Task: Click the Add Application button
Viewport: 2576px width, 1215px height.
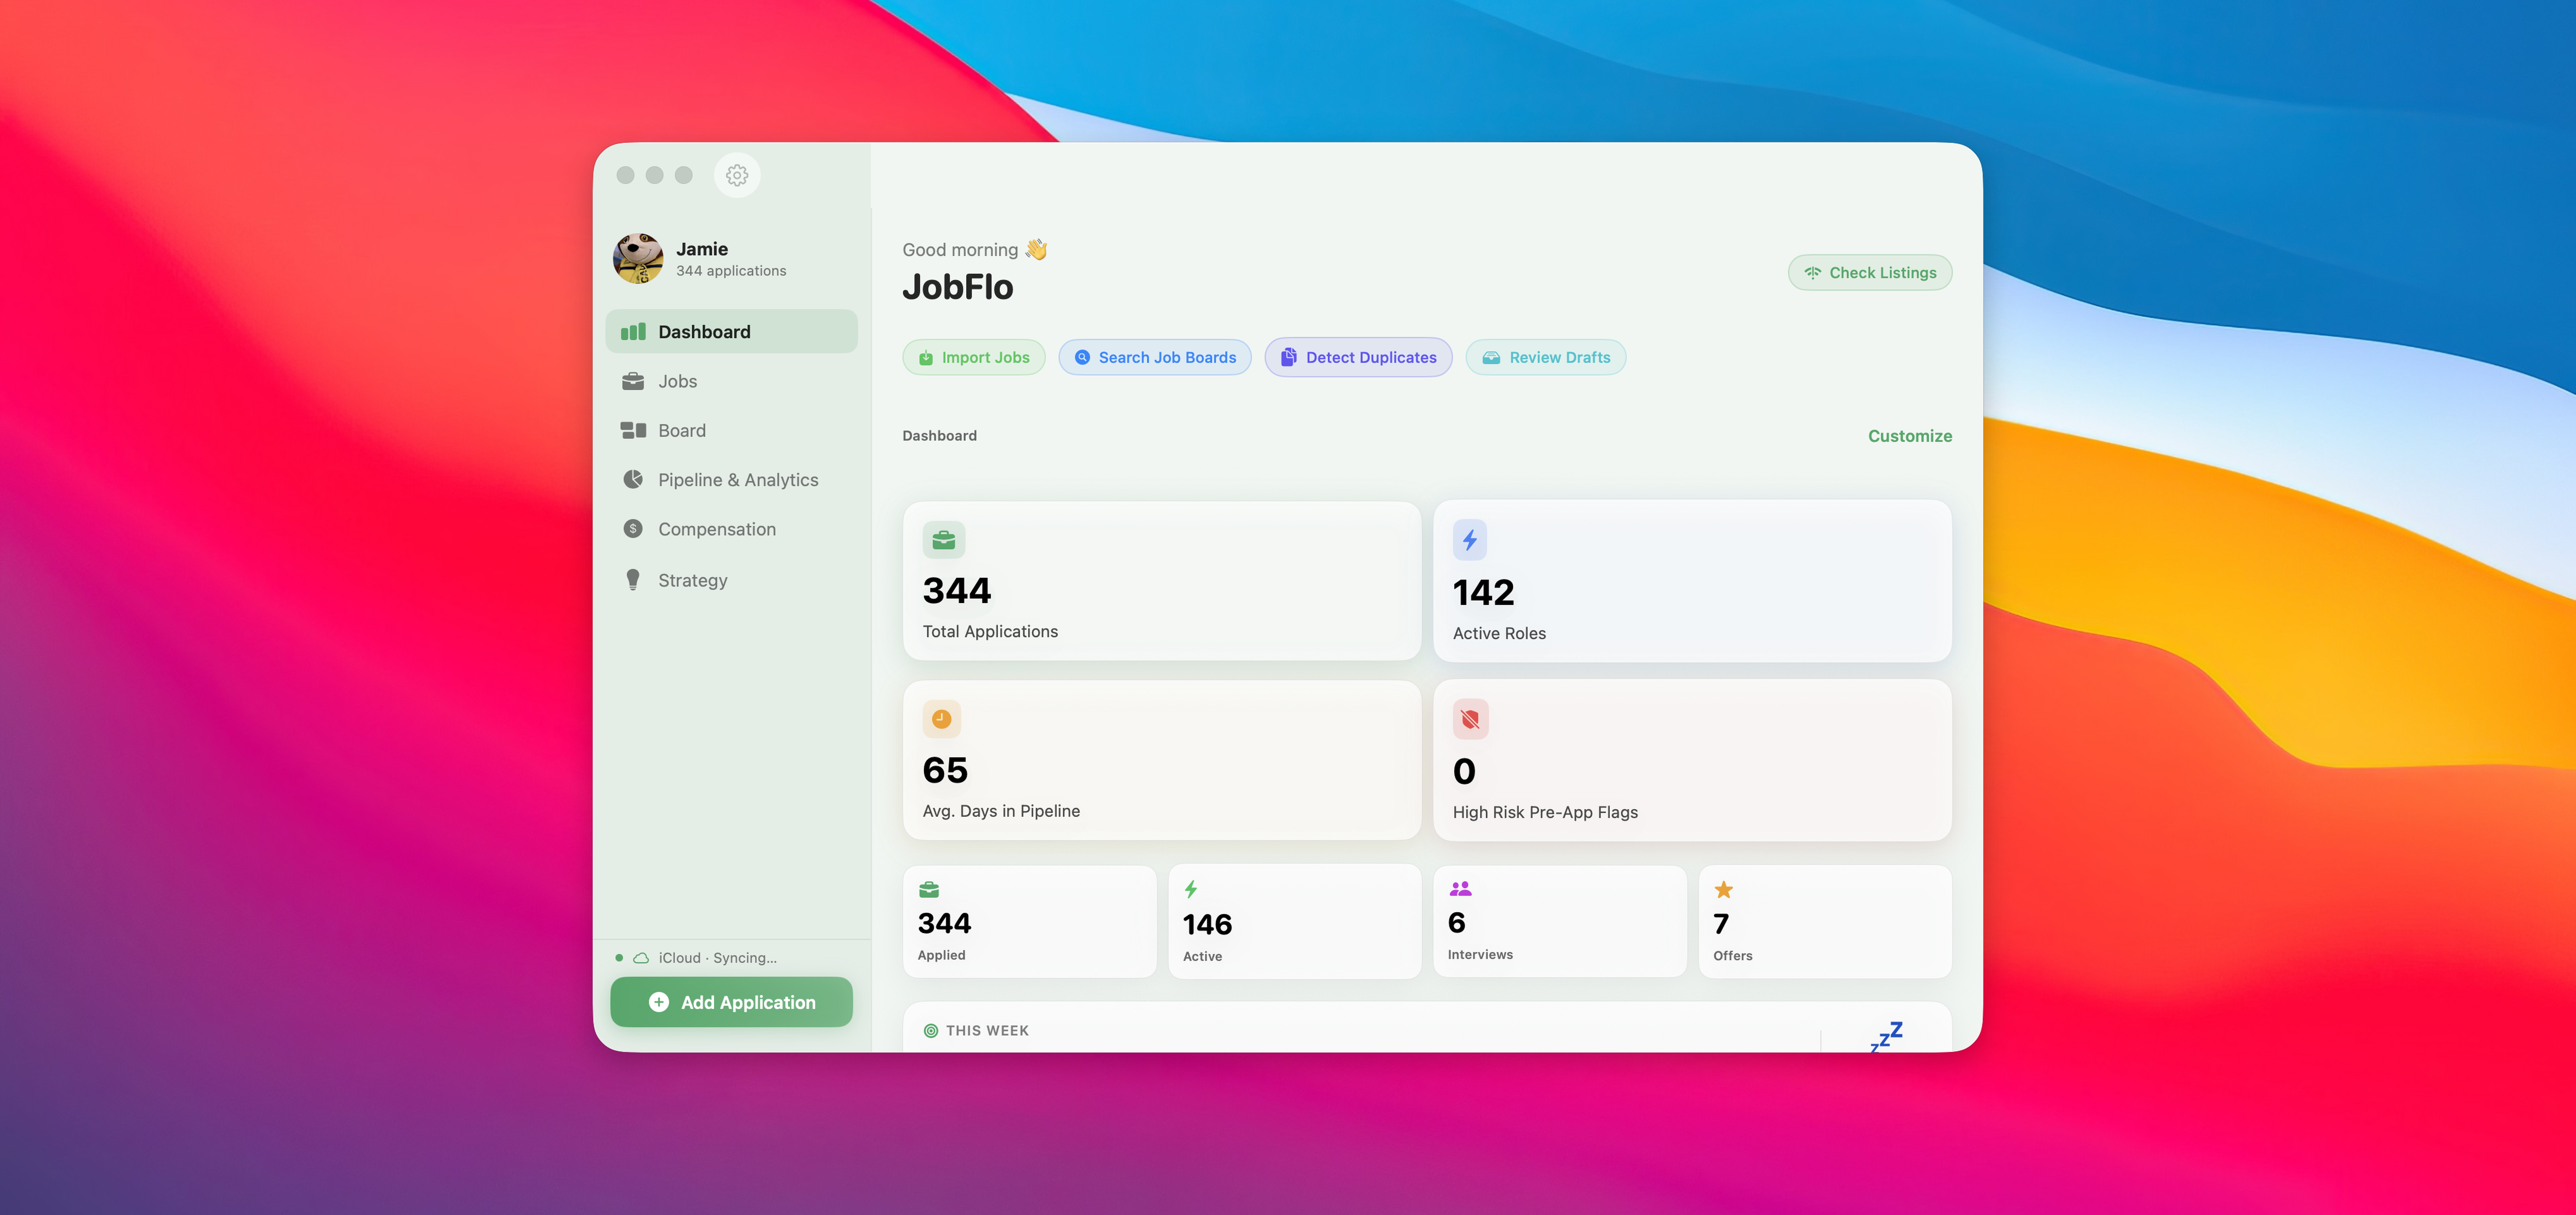Action: (x=731, y=1002)
